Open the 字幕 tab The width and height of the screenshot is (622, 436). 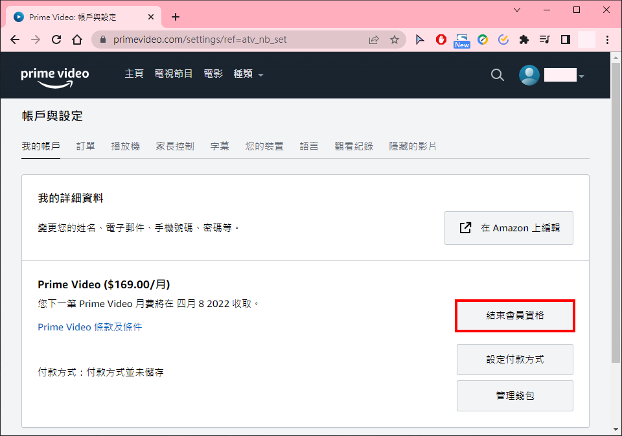click(x=220, y=146)
